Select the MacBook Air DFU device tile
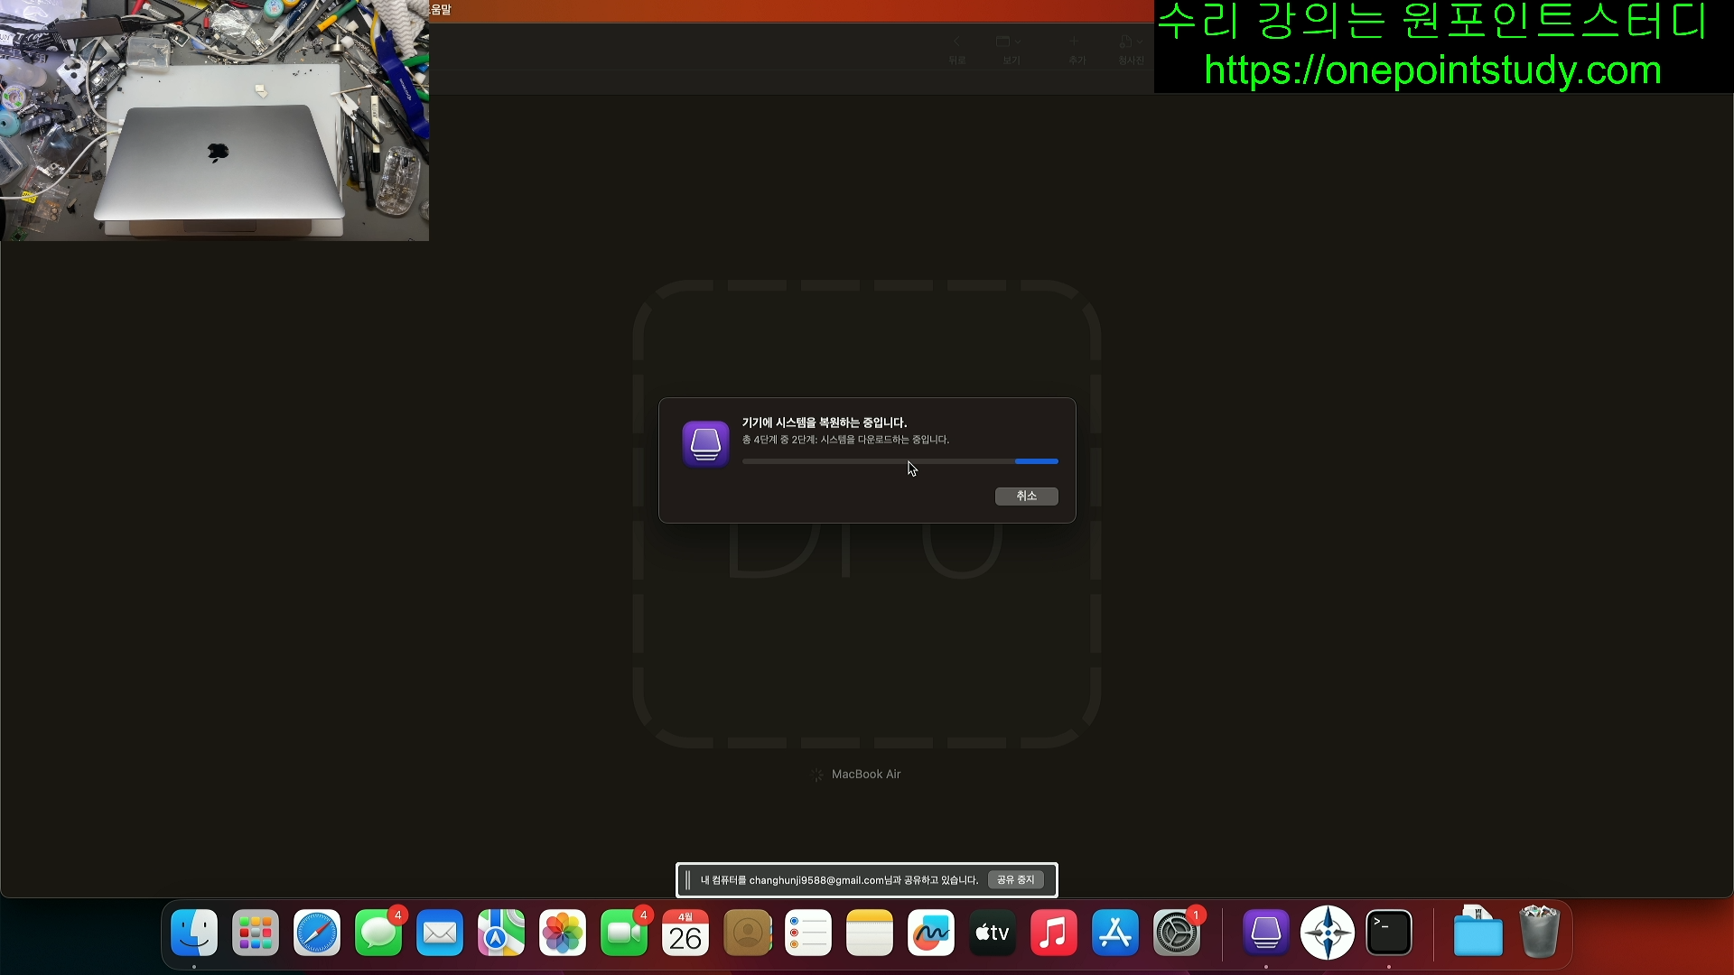 pos(867,514)
